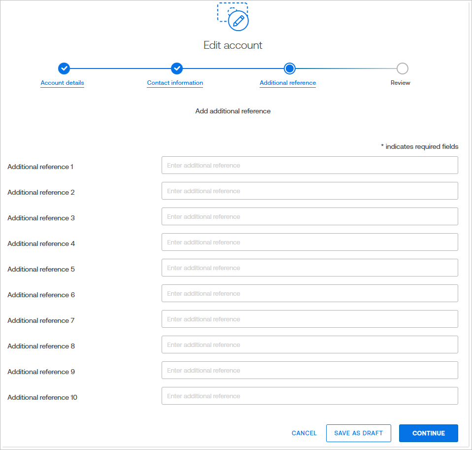Click the Edit account pencil icon
472x450 pixels.
click(x=238, y=21)
